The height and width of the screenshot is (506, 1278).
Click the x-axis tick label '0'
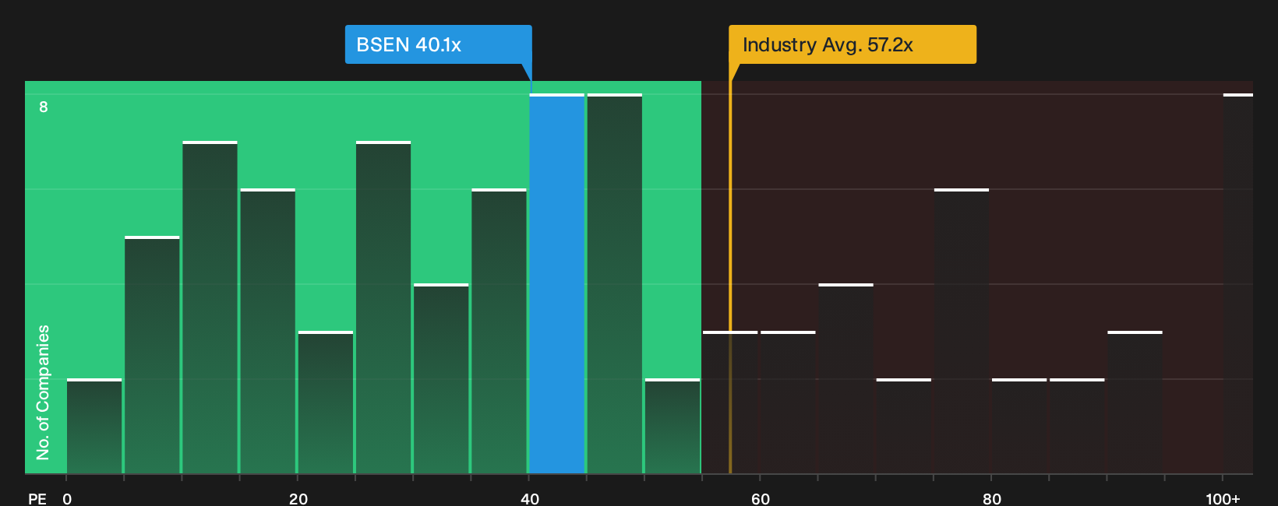(x=67, y=498)
